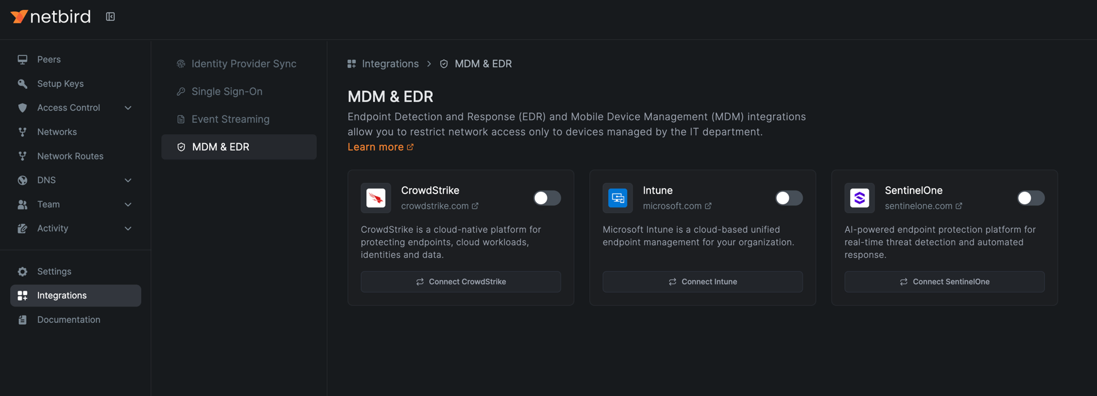The image size is (1097, 396).
Task: Click the CrowdStrike integration logo
Action: click(x=376, y=197)
